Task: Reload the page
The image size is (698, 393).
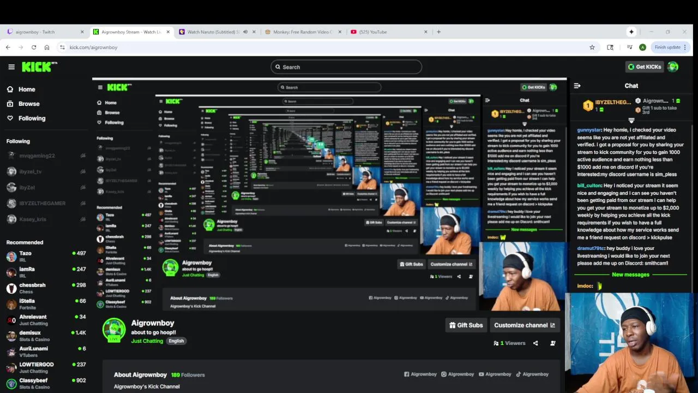Action: [34, 47]
